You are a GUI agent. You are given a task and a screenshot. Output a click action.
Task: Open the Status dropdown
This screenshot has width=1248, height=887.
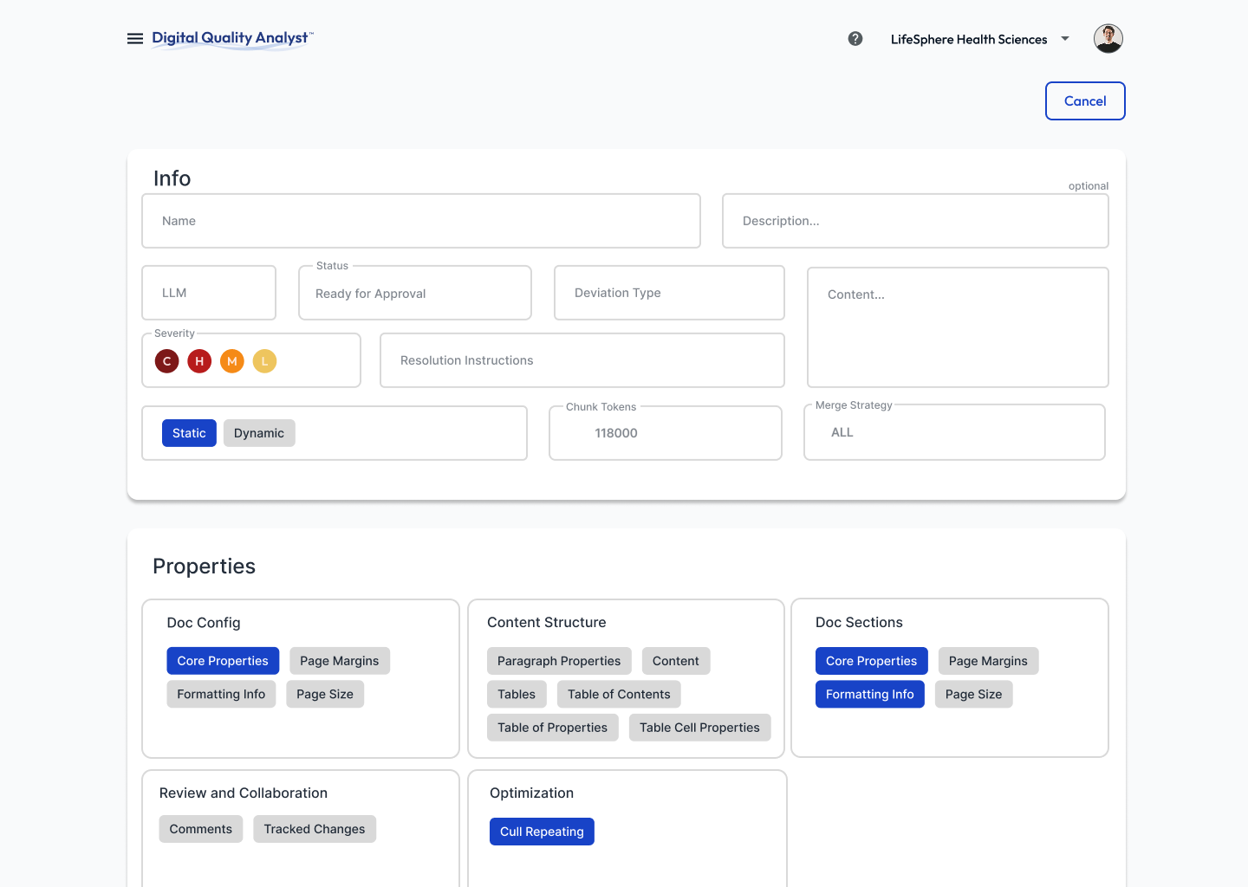(x=414, y=294)
